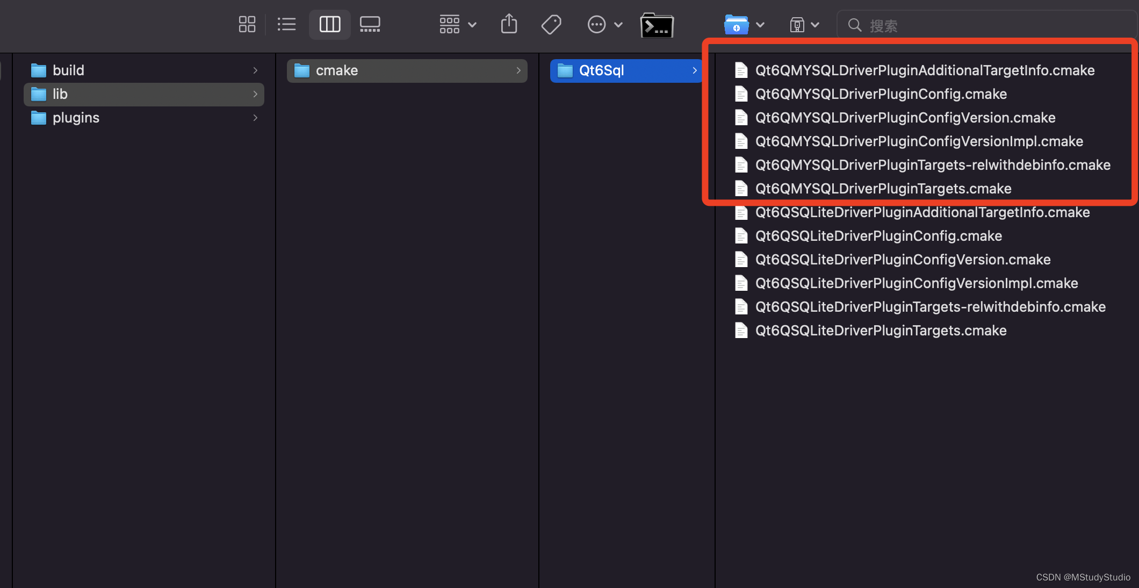Click the document icon of Qt6QSQLiteDriverPluginConfigVersion.cmake

tap(741, 260)
